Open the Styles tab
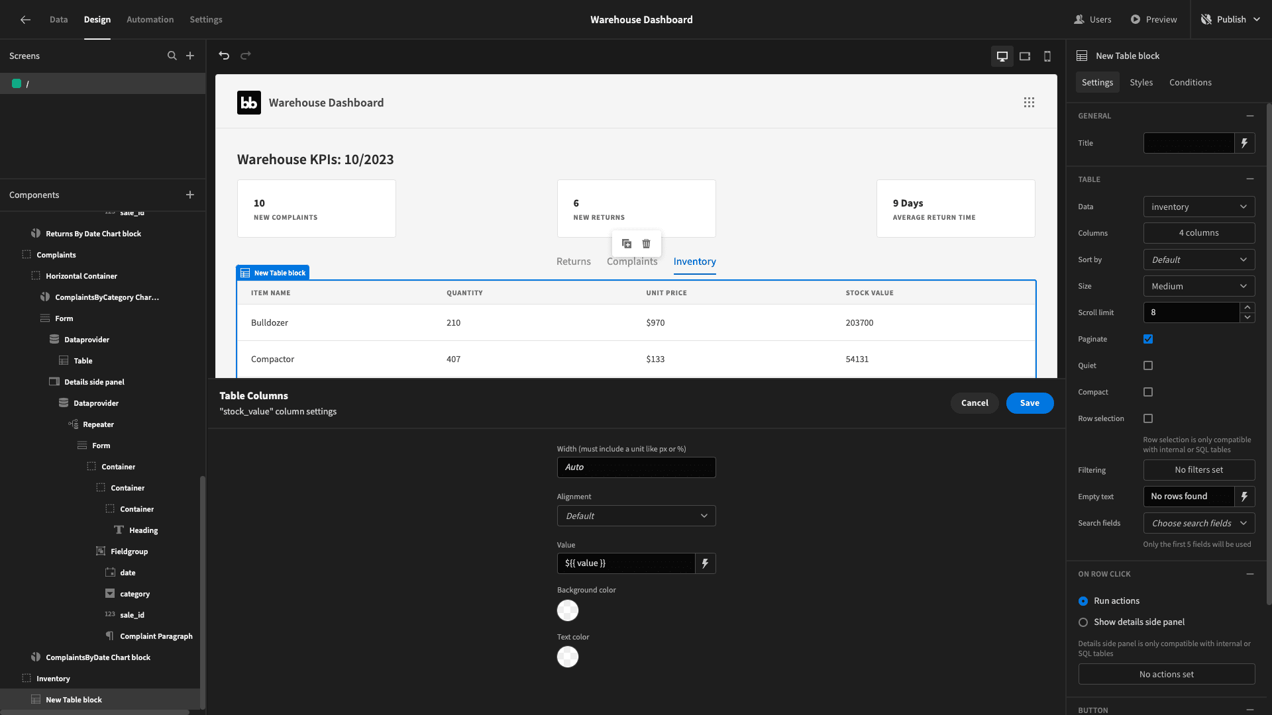 [1141, 82]
